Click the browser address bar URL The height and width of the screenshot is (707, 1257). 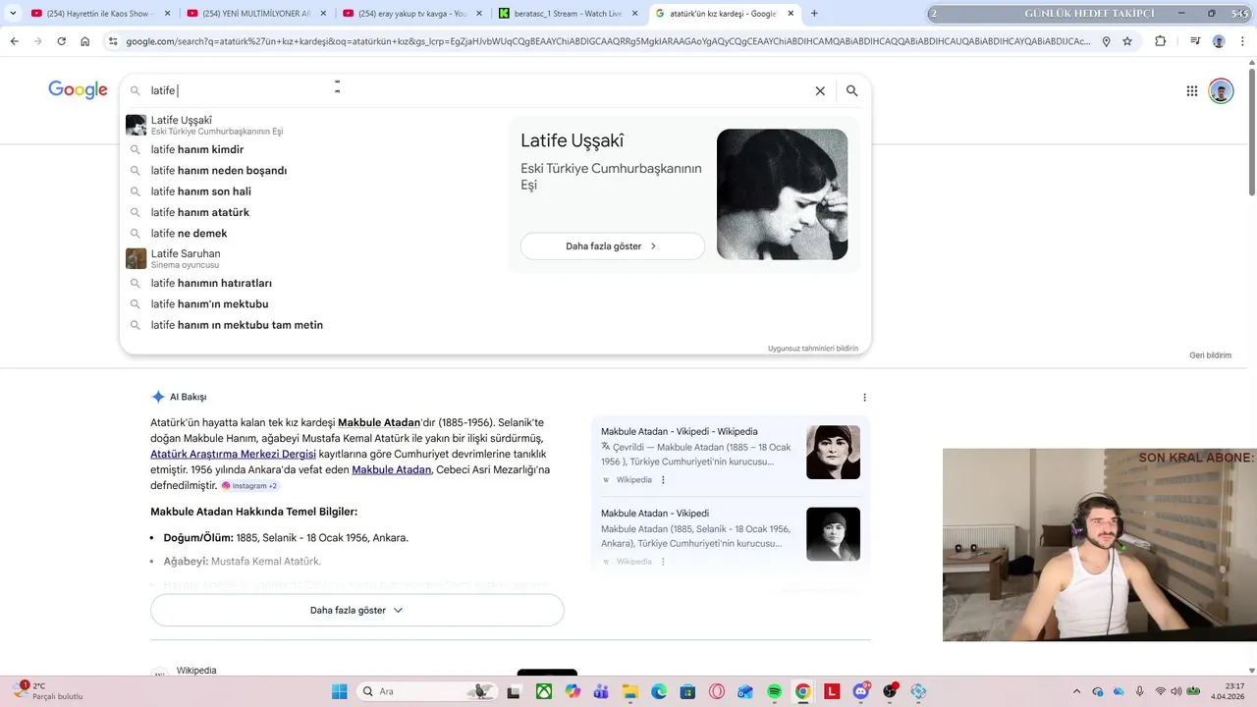(607, 41)
